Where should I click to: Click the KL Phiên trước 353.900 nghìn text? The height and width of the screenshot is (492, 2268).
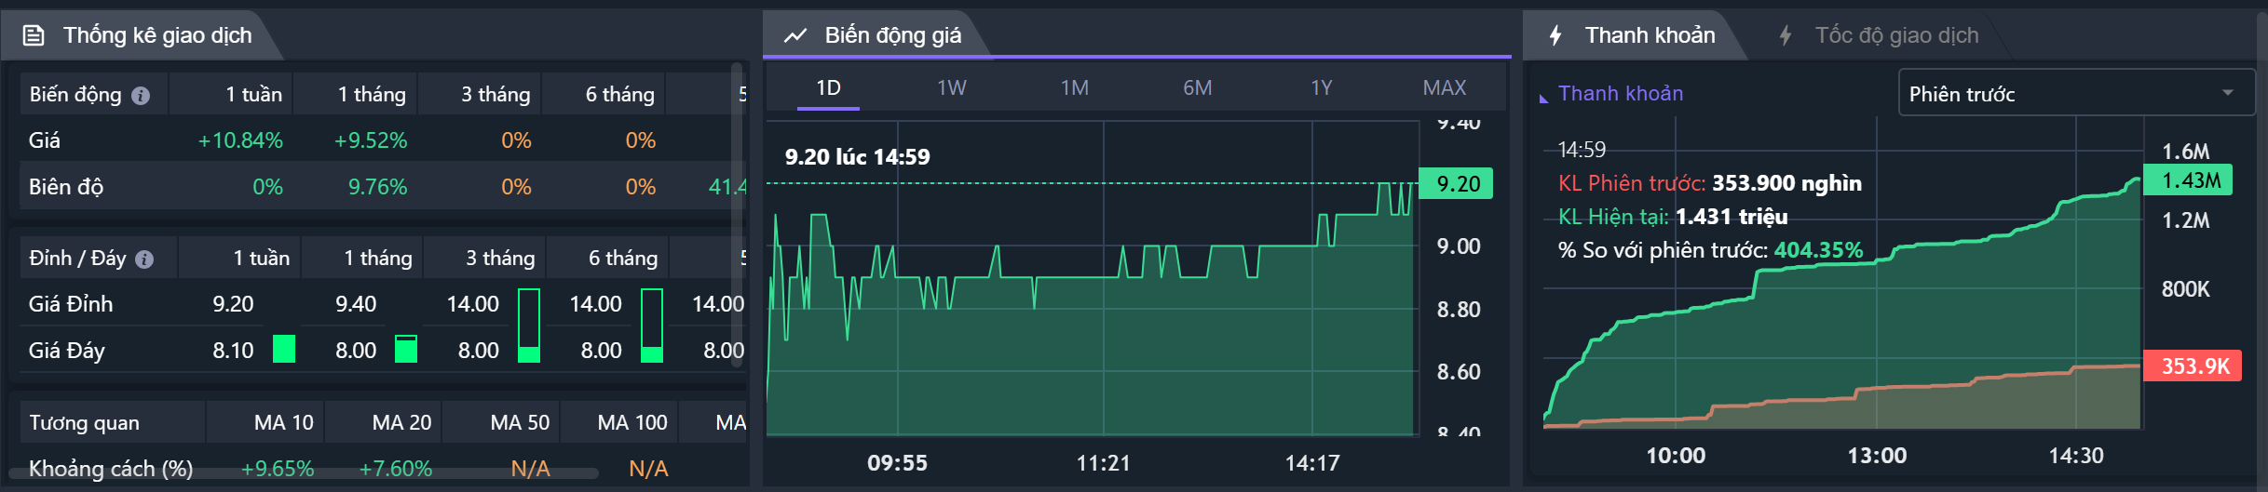(x=1710, y=183)
